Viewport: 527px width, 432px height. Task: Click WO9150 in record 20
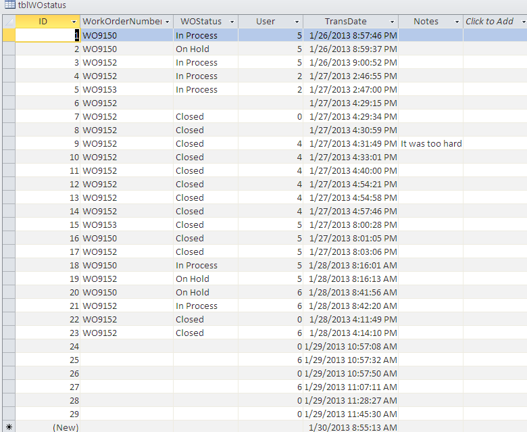tap(127, 292)
